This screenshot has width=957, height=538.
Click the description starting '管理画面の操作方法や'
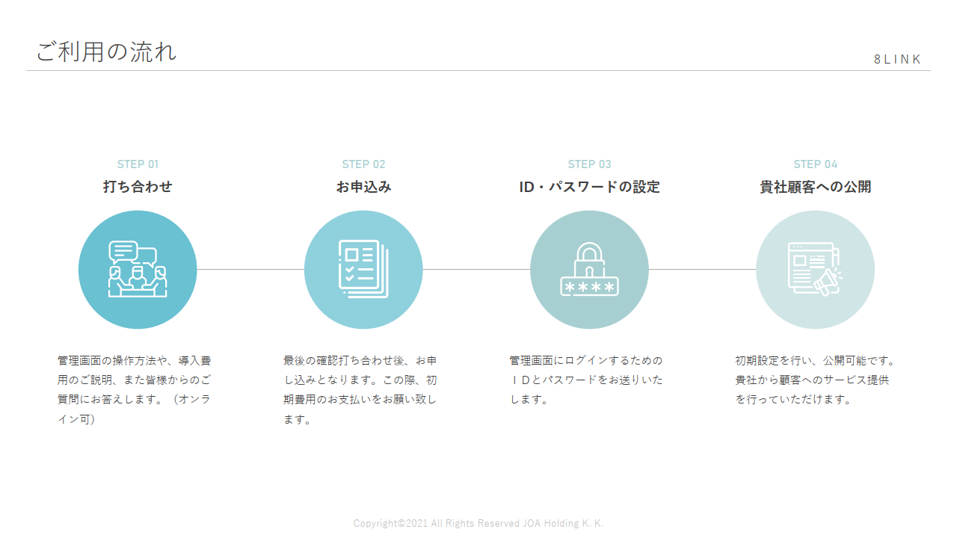tap(135, 390)
